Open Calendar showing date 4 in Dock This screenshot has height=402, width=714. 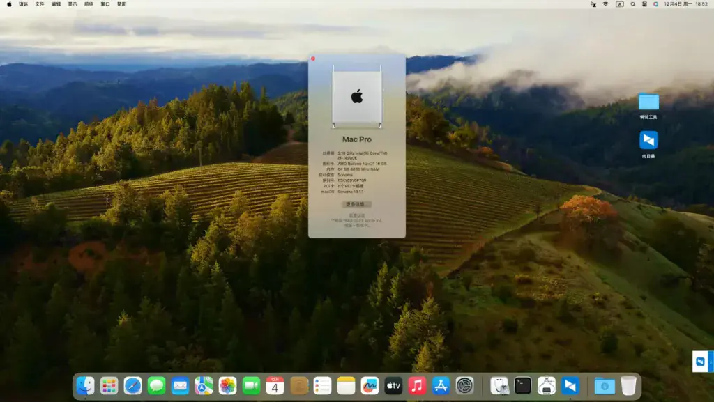275,386
